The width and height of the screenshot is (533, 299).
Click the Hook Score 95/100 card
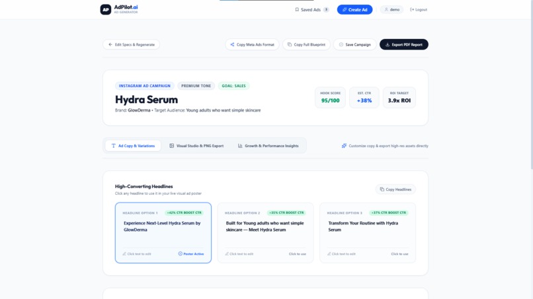(330, 98)
